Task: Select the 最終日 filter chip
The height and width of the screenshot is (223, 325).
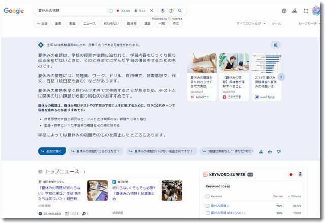Action: click(132, 24)
